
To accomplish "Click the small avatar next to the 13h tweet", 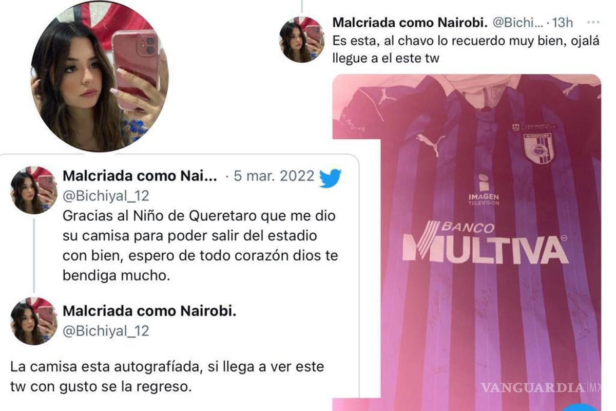I will coord(301,40).
